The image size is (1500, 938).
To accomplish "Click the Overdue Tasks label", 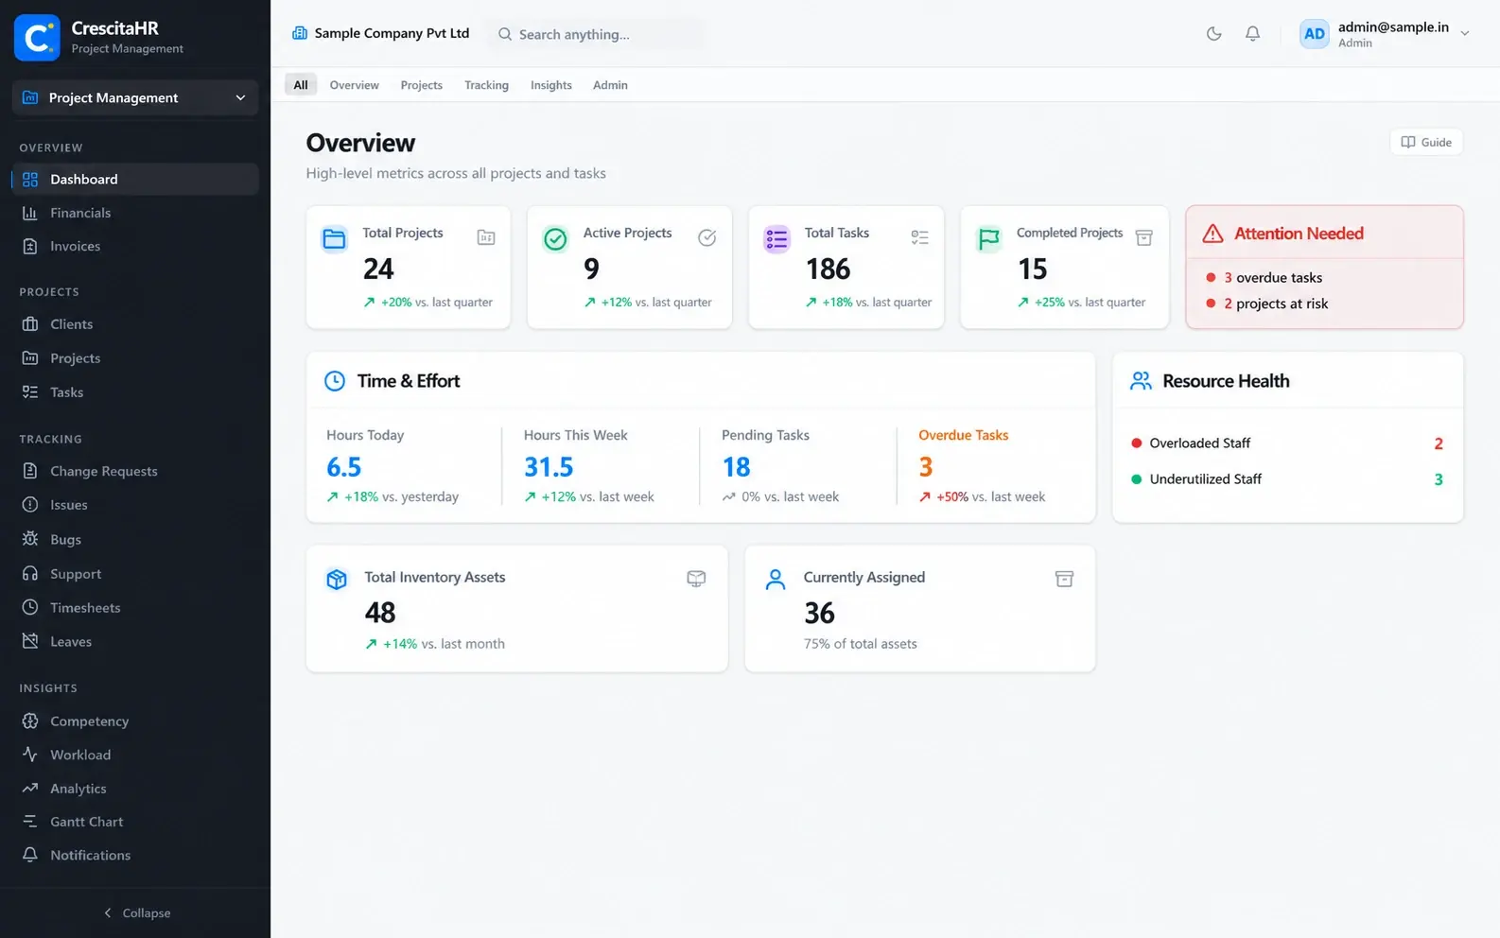I will pyautogui.click(x=963, y=435).
